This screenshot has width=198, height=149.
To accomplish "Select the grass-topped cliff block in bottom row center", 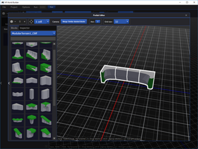I will tap(32, 133).
